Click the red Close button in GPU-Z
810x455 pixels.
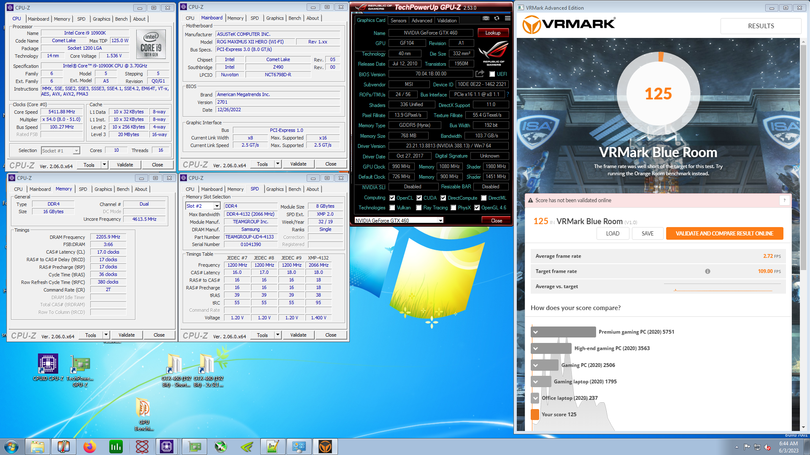[x=497, y=220]
